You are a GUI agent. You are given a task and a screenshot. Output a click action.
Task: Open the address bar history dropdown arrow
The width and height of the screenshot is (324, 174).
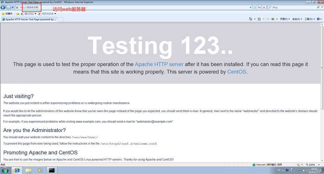tap(251, 8)
